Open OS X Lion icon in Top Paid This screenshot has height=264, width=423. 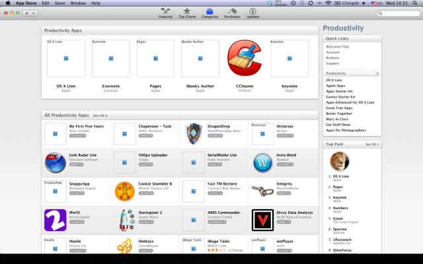pos(339,161)
